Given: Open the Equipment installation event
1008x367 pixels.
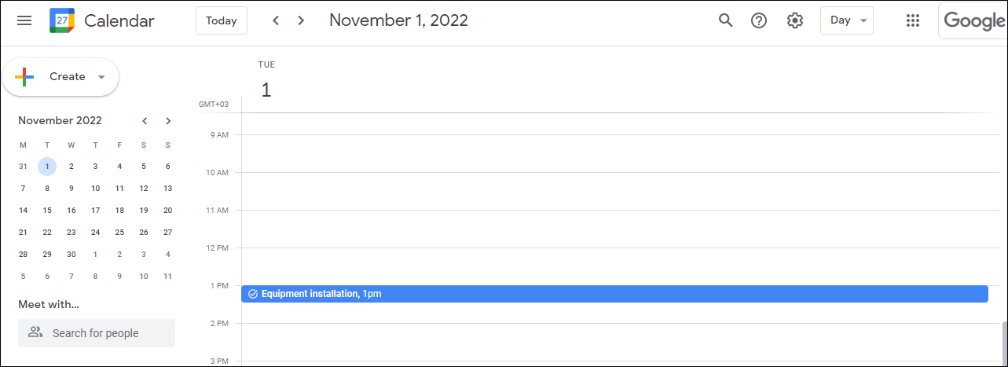Looking at the screenshot, I should pos(614,294).
